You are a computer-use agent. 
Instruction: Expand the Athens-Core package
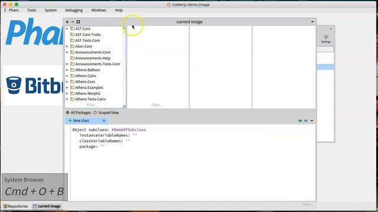(x=67, y=81)
